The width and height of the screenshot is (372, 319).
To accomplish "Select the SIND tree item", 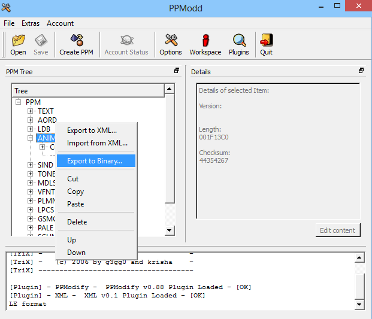I will [x=46, y=165].
